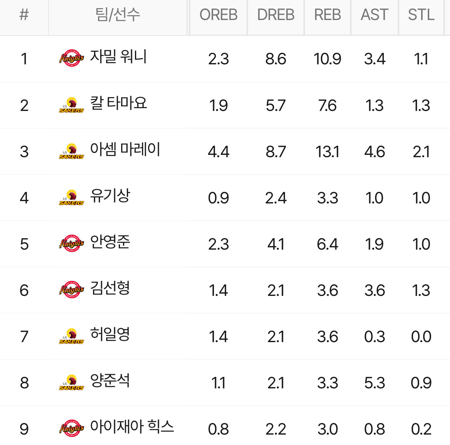Screen dimensions: 450x445
Task: Open player 자밀 워니 name link
Action: 118,56
